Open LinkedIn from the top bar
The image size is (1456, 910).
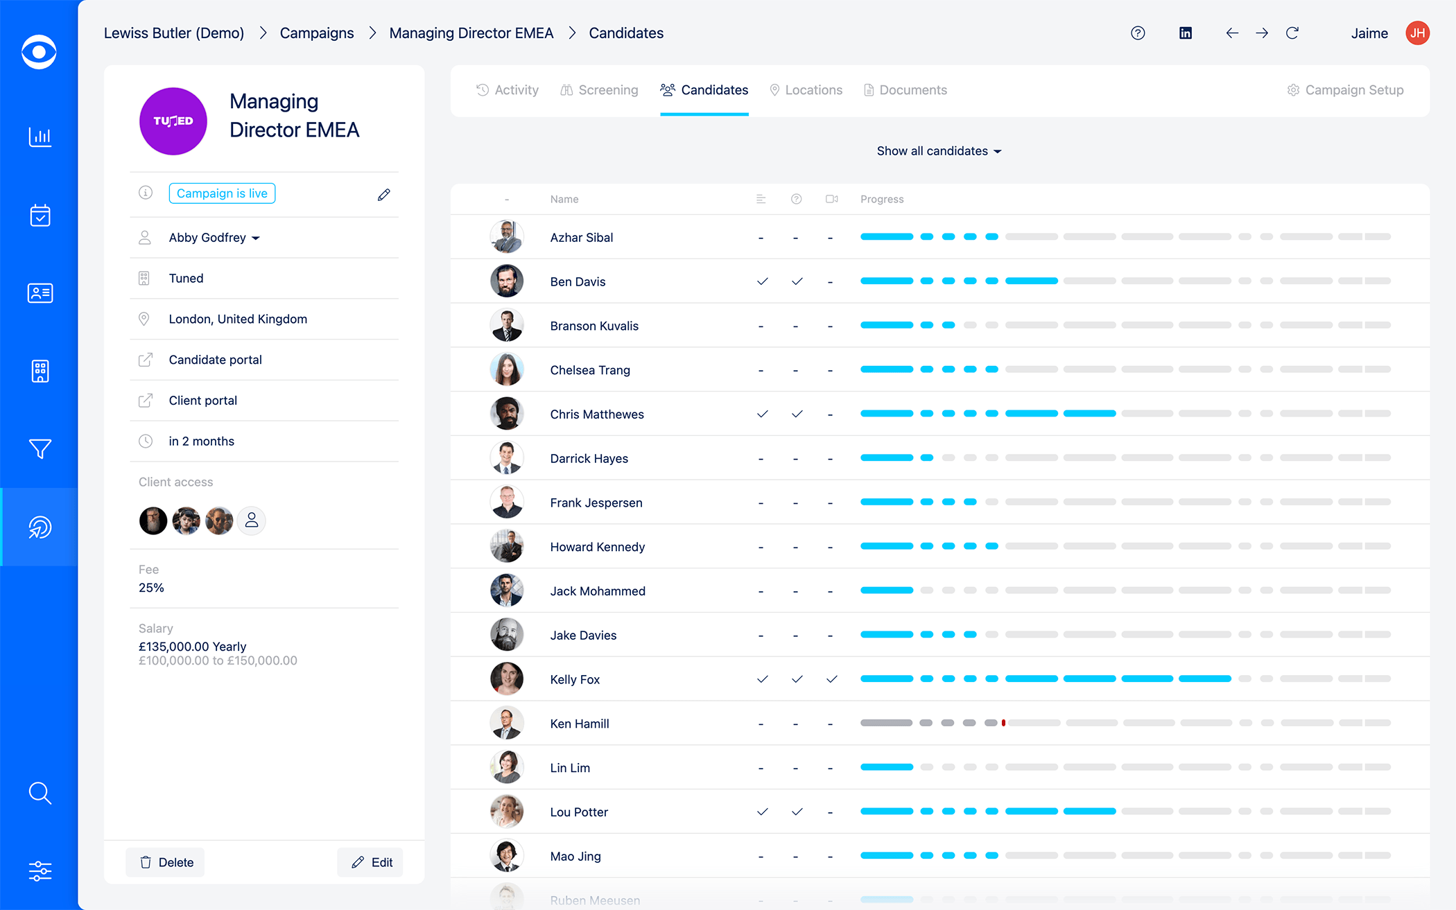1186,33
